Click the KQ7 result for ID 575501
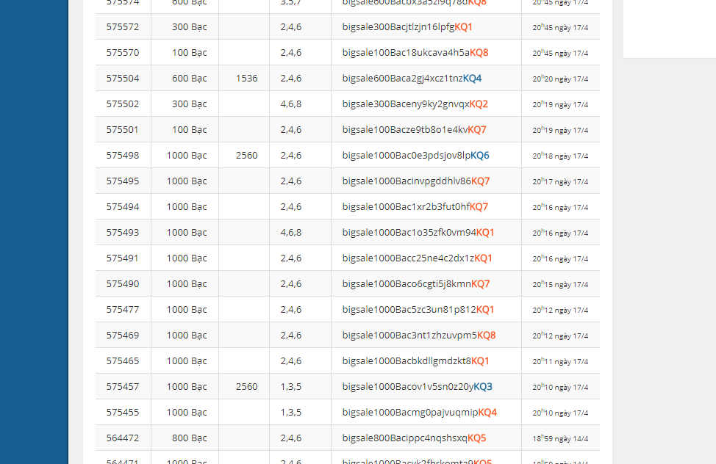The width and height of the screenshot is (716, 464). (x=477, y=130)
